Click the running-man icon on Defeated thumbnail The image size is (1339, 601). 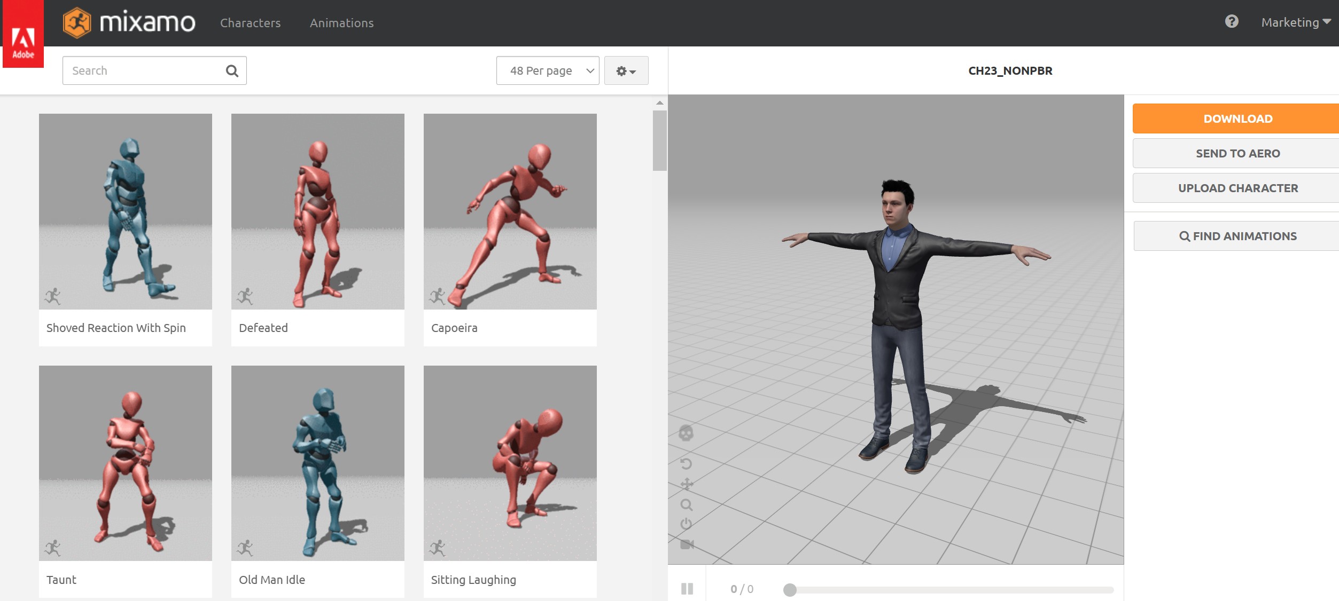[245, 296]
